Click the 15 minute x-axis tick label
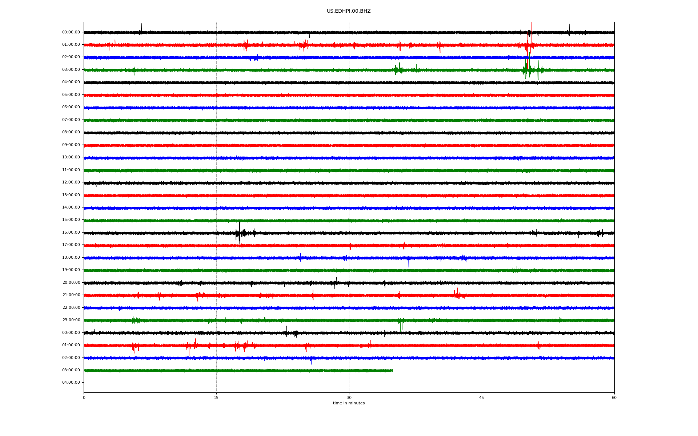The width and height of the screenshot is (698, 436). pos(216,397)
